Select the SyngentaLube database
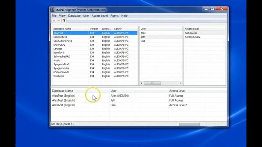The image size is (262, 147). click(95, 68)
